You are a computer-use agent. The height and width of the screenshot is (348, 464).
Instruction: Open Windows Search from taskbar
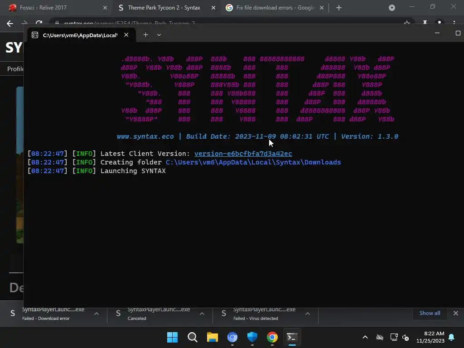pyautogui.click(x=192, y=337)
